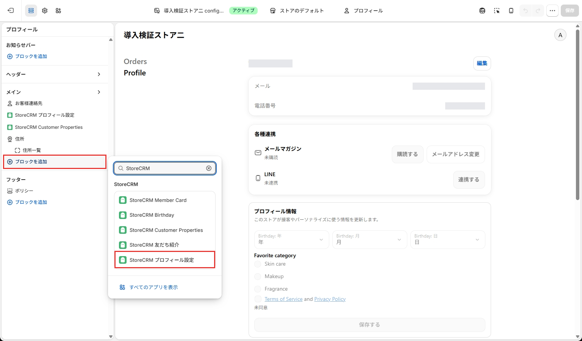This screenshot has height=341, width=582.
Task: Open the ストアのデフォルト selector
Action: coord(297,11)
